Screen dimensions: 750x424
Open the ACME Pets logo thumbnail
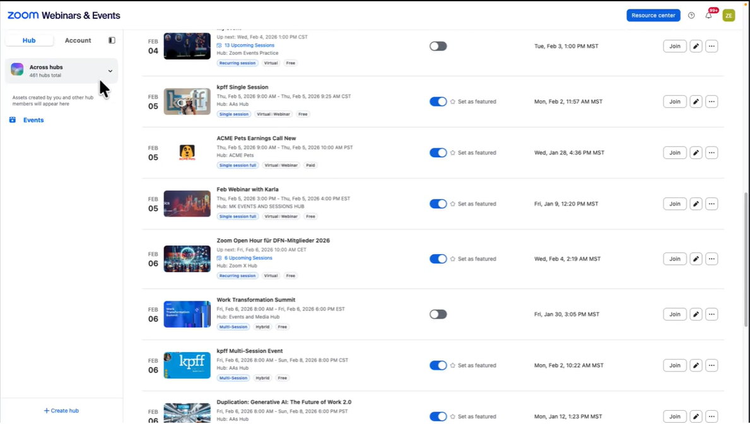click(x=187, y=153)
